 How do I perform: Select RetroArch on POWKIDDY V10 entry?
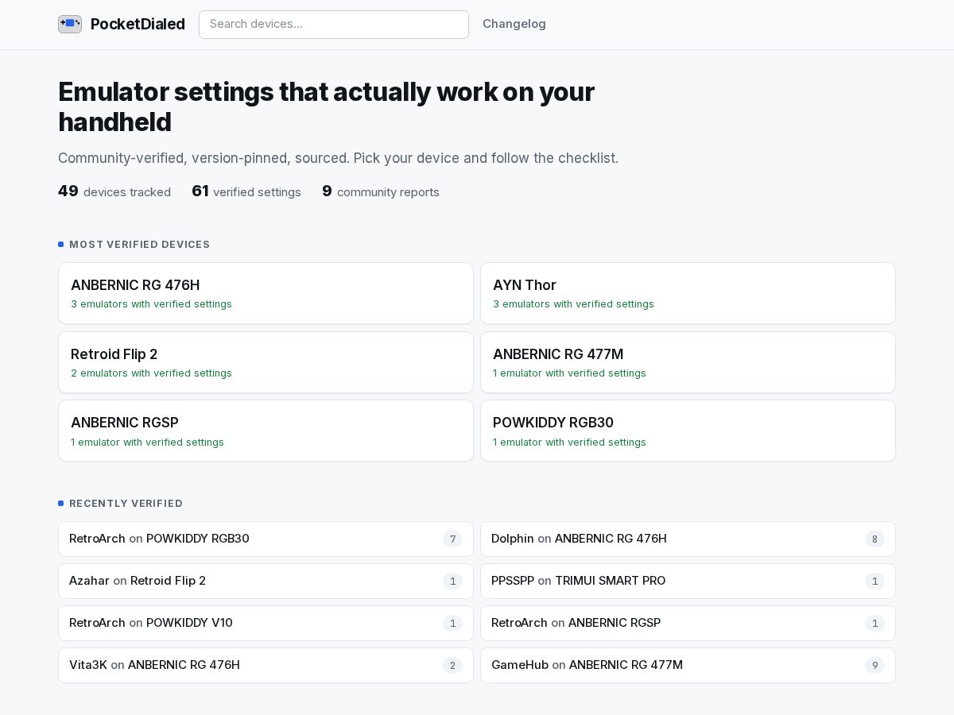click(x=266, y=623)
